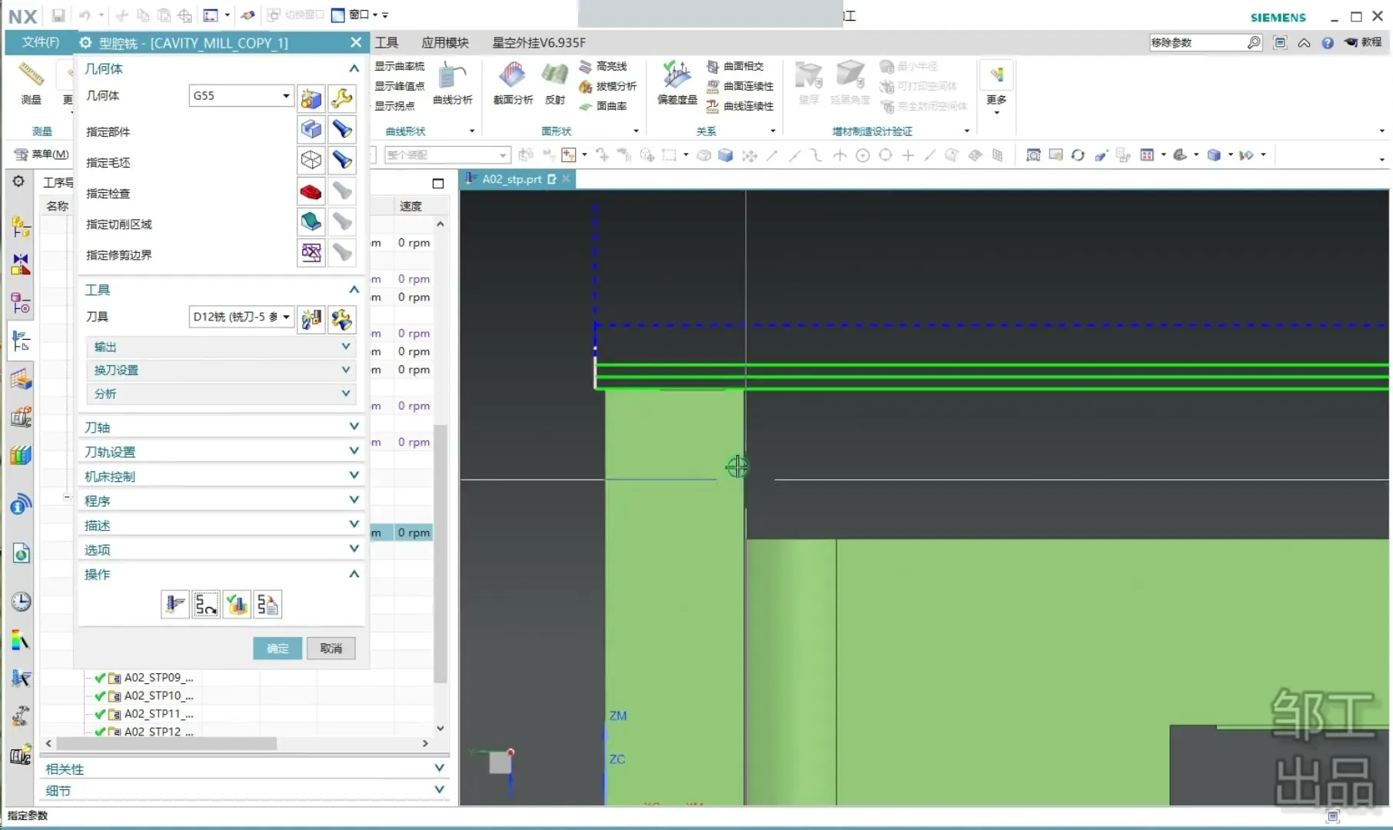
Task: Click the specify cut area icon
Action: (x=311, y=222)
